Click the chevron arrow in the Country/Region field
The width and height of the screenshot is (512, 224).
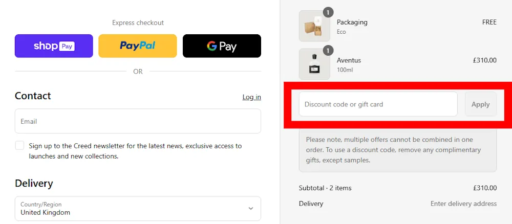[250, 209]
